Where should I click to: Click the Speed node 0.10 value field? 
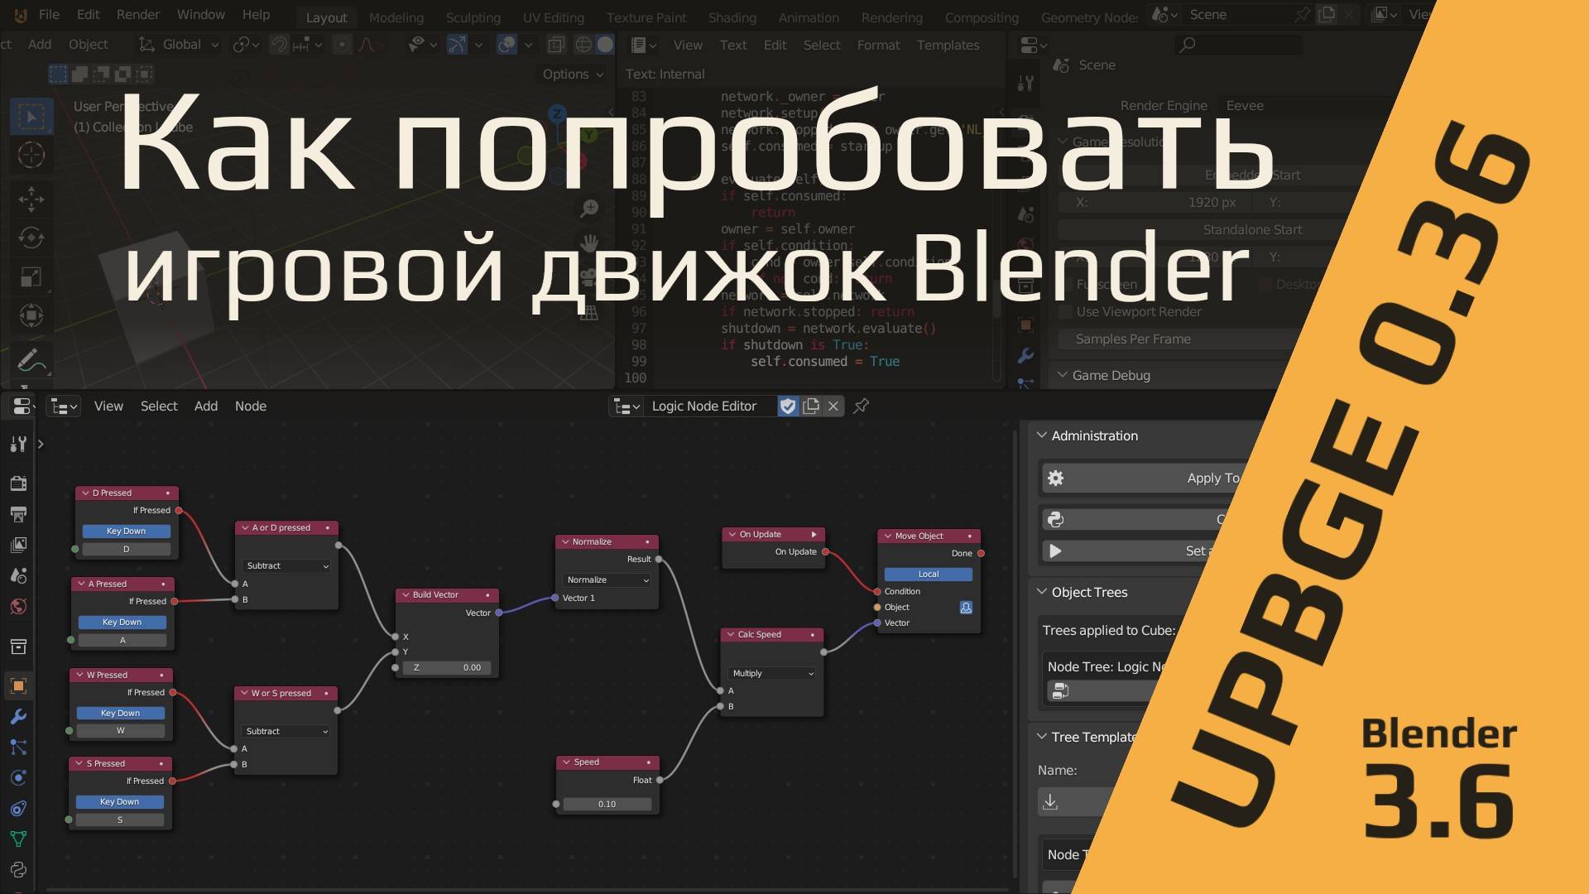[607, 804]
